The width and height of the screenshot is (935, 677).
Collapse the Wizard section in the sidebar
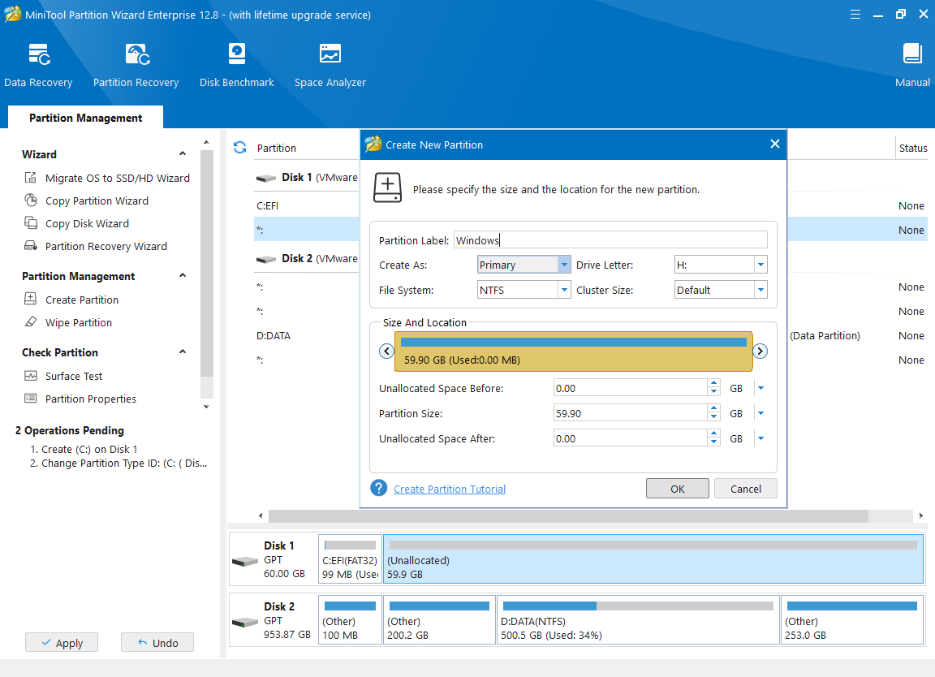pos(183,154)
